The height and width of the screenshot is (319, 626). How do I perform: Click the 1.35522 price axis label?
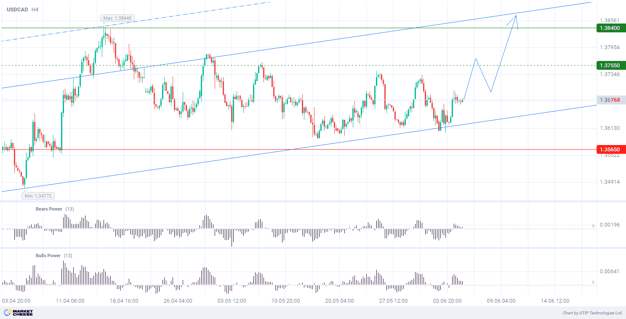coord(610,155)
